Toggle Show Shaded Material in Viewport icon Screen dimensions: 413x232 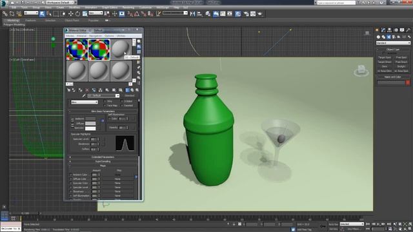[x=121, y=90]
